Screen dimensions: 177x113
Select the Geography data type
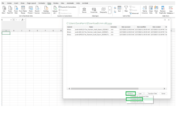103,10
